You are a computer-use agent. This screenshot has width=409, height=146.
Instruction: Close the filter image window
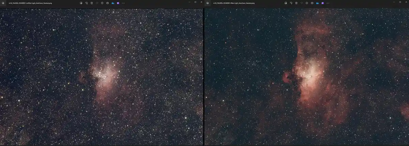406,2
